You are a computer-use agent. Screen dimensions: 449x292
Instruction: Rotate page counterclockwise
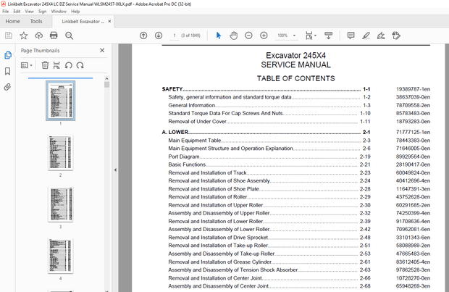(x=69, y=65)
